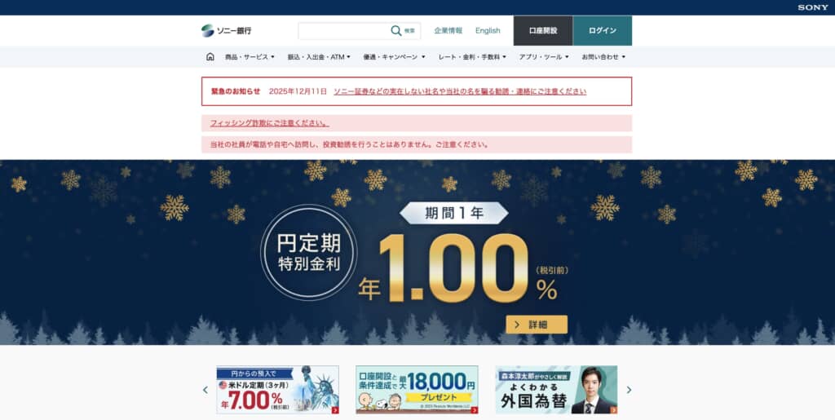Viewport: 835px width, 420px height.
Task: Click the home icon in navigation bar
Action: point(210,57)
